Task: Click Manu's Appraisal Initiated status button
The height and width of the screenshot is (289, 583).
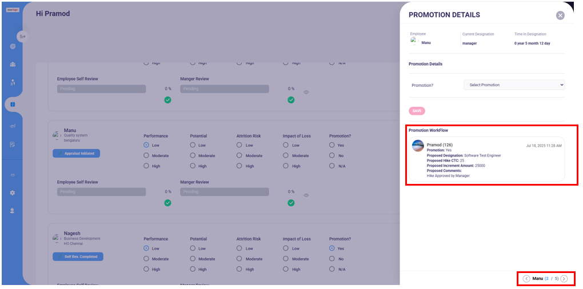Action: point(76,154)
